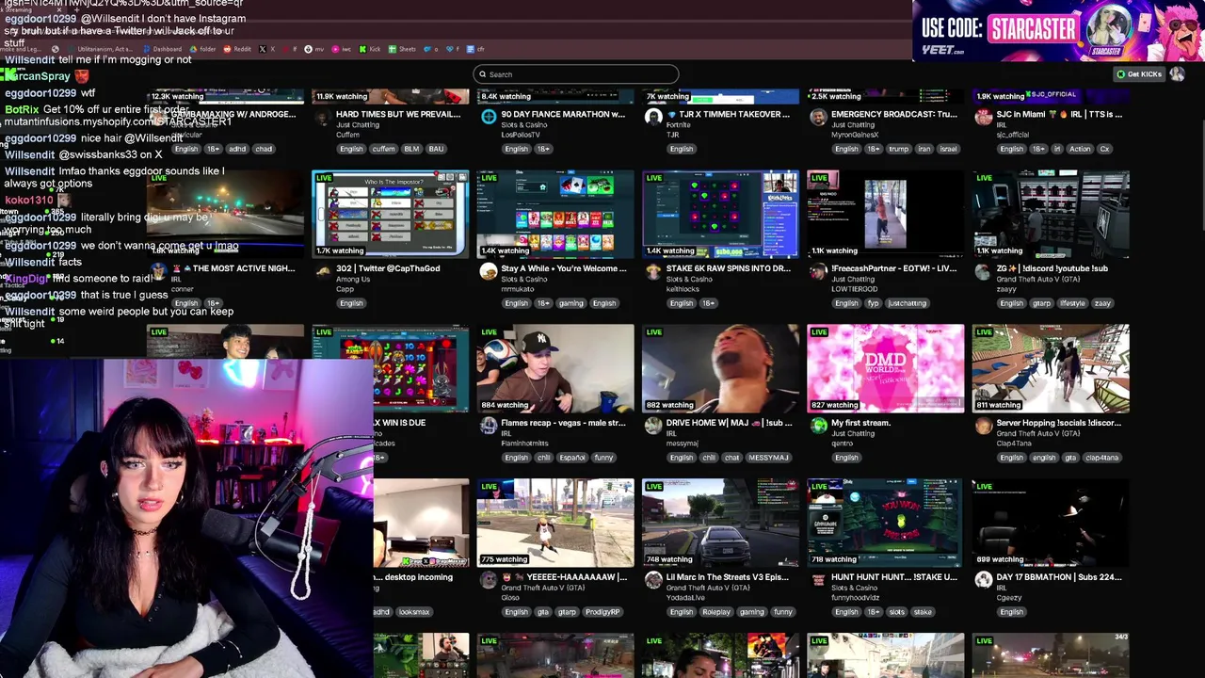Viewport: 1205px width, 678px height.
Task: Open 'Fortnite' category under TJR stream
Action: click(681, 124)
